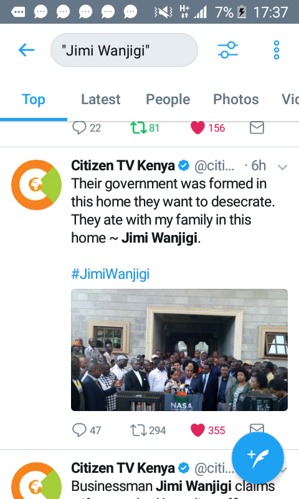
Task: Toggle like on tweet with 156 likes
Action: point(197,128)
